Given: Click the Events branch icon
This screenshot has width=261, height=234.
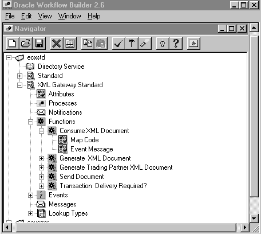Looking at the screenshot, I should coord(41,195).
